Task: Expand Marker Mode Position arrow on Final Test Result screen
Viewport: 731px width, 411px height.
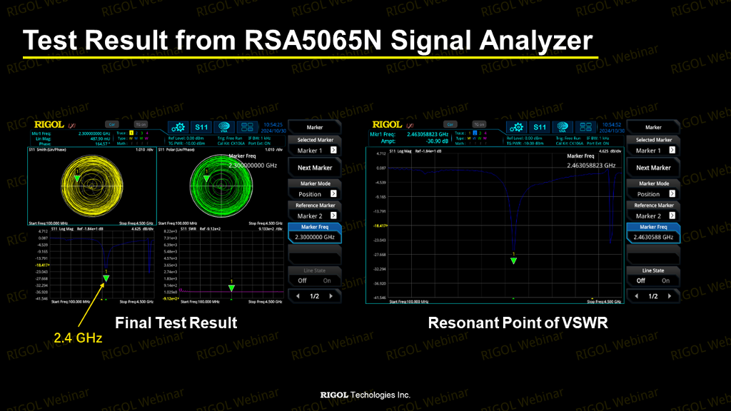Action: pos(333,193)
